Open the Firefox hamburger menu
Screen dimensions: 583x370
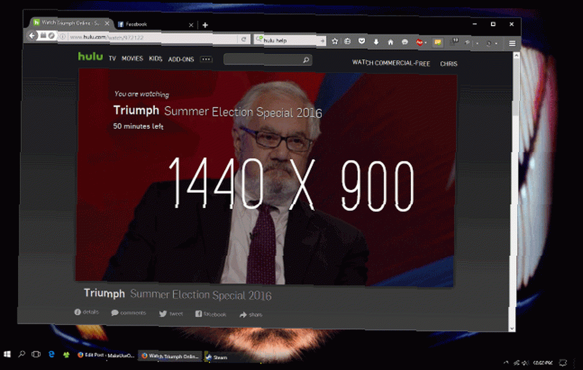(x=512, y=44)
